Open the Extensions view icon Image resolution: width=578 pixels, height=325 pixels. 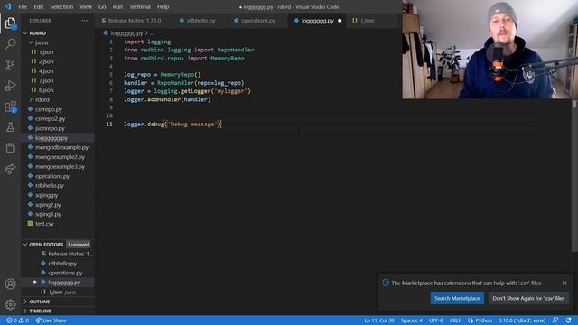click(10, 107)
